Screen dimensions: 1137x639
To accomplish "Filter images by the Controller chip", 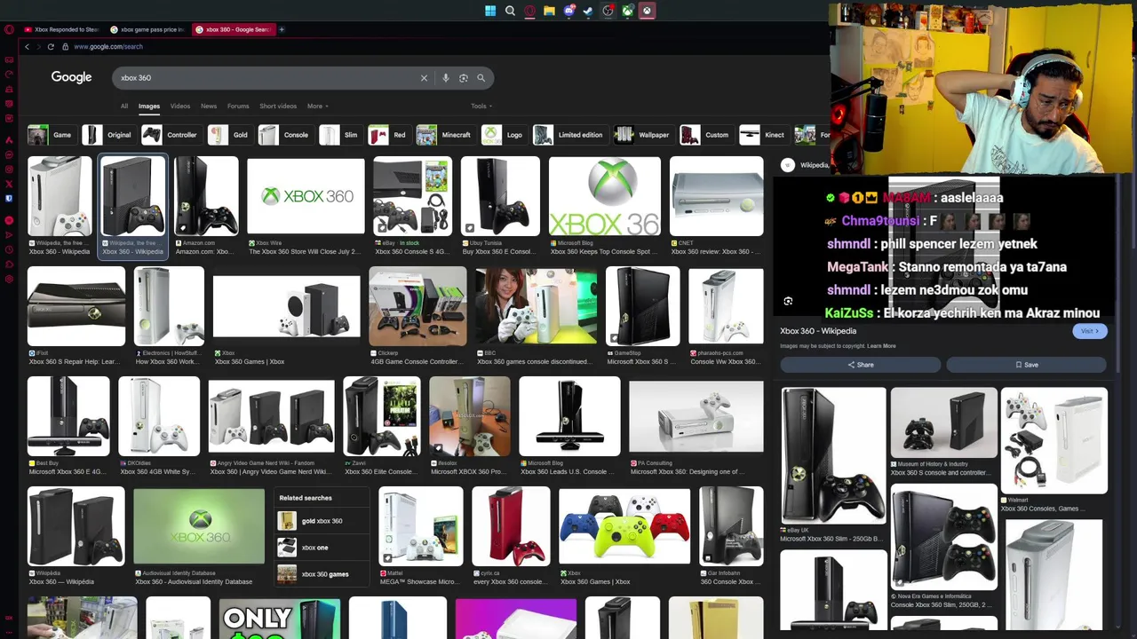I will pyautogui.click(x=171, y=135).
